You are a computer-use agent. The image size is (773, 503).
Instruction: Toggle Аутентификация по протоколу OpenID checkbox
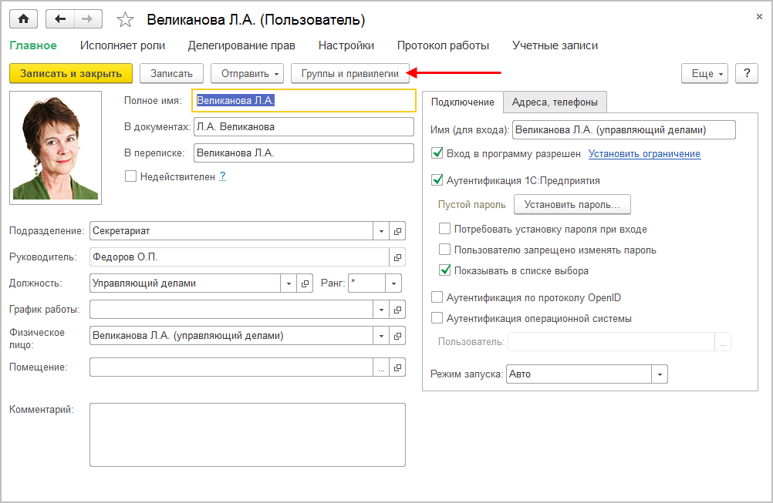(x=437, y=297)
